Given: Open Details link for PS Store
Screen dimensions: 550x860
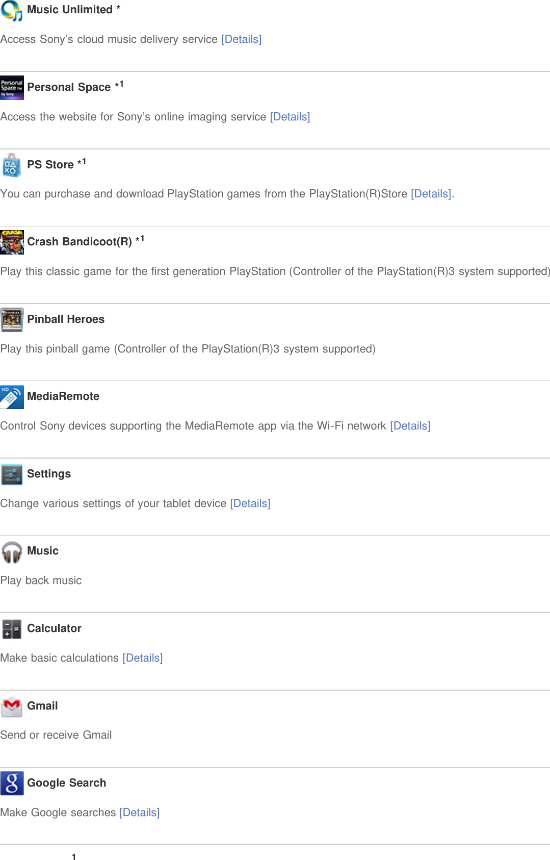Looking at the screenshot, I should (x=431, y=194).
